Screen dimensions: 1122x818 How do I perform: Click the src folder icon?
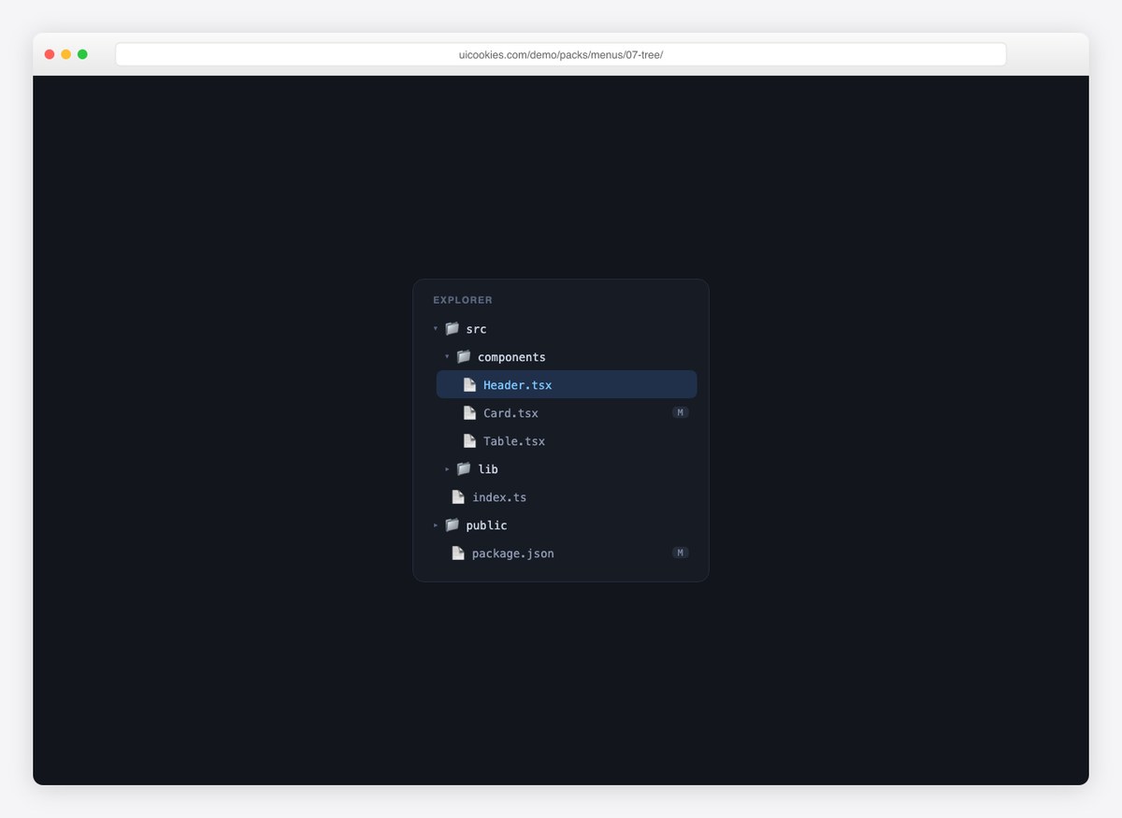coord(453,328)
